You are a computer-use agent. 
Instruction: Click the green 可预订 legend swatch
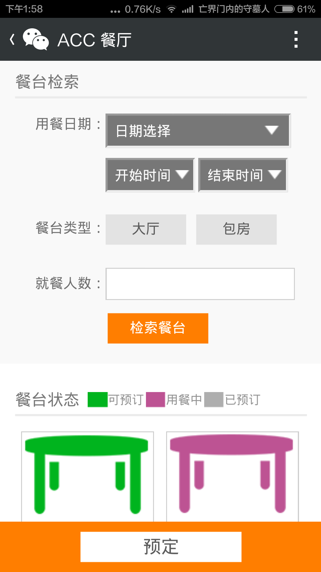point(97,400)
